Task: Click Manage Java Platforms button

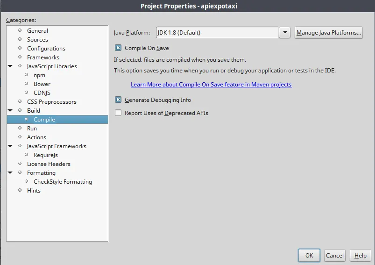Action: pyautogui.click(x=329, y=33)
